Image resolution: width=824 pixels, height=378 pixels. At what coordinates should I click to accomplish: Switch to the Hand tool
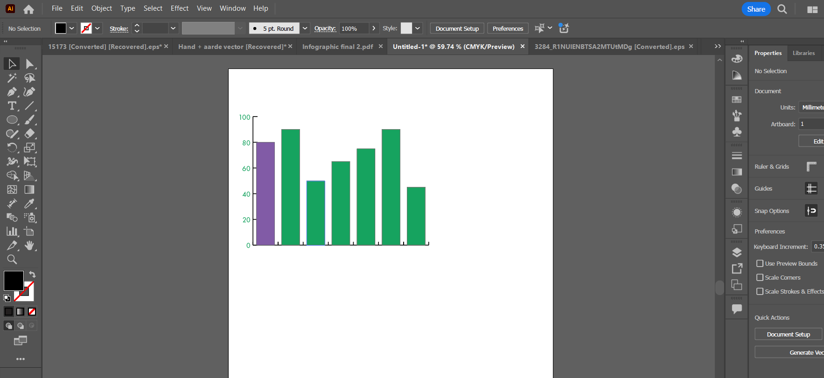29,246
